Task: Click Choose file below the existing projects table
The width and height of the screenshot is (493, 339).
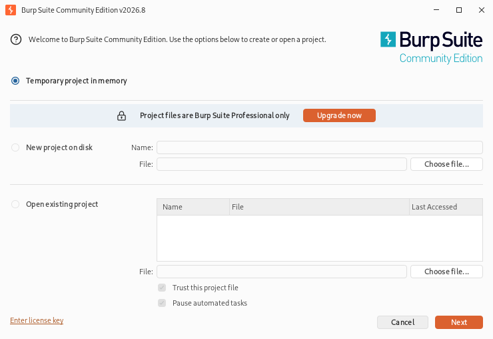Action: click(446, 272)
